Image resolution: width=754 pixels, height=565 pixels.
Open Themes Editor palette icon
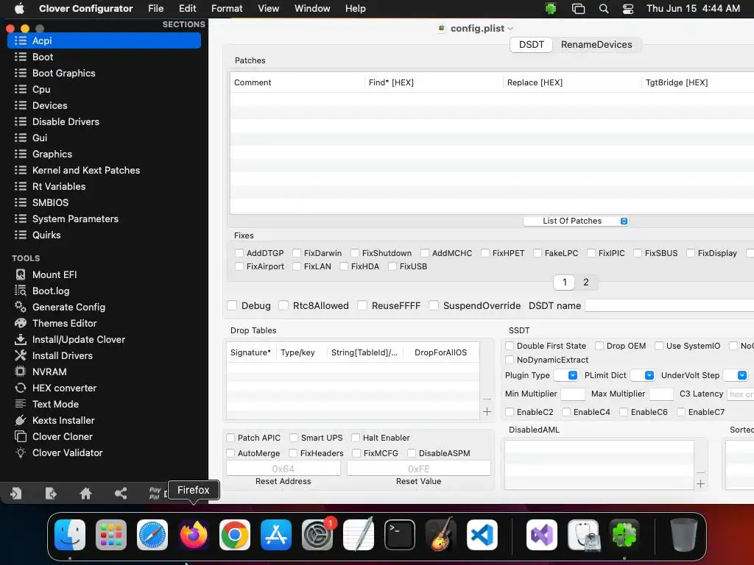click(x=20, y=323)
